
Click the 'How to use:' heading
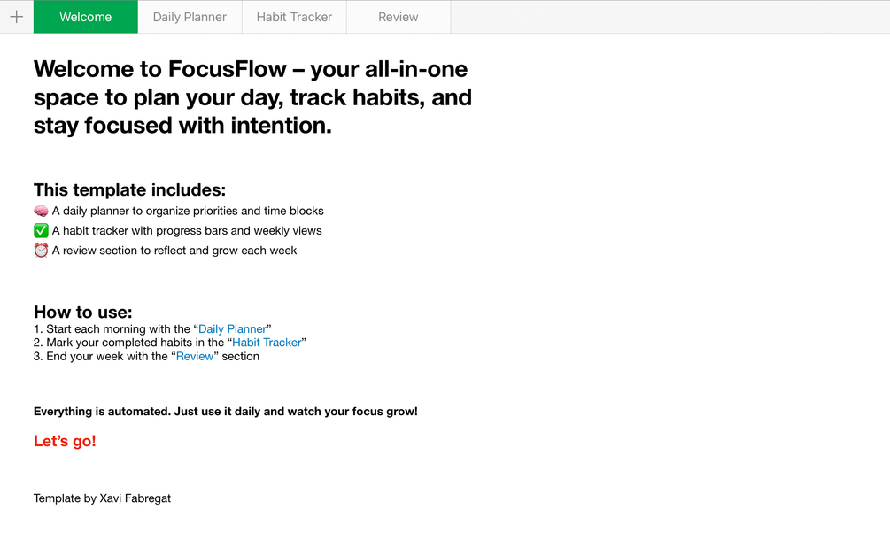tap(82, 312)
